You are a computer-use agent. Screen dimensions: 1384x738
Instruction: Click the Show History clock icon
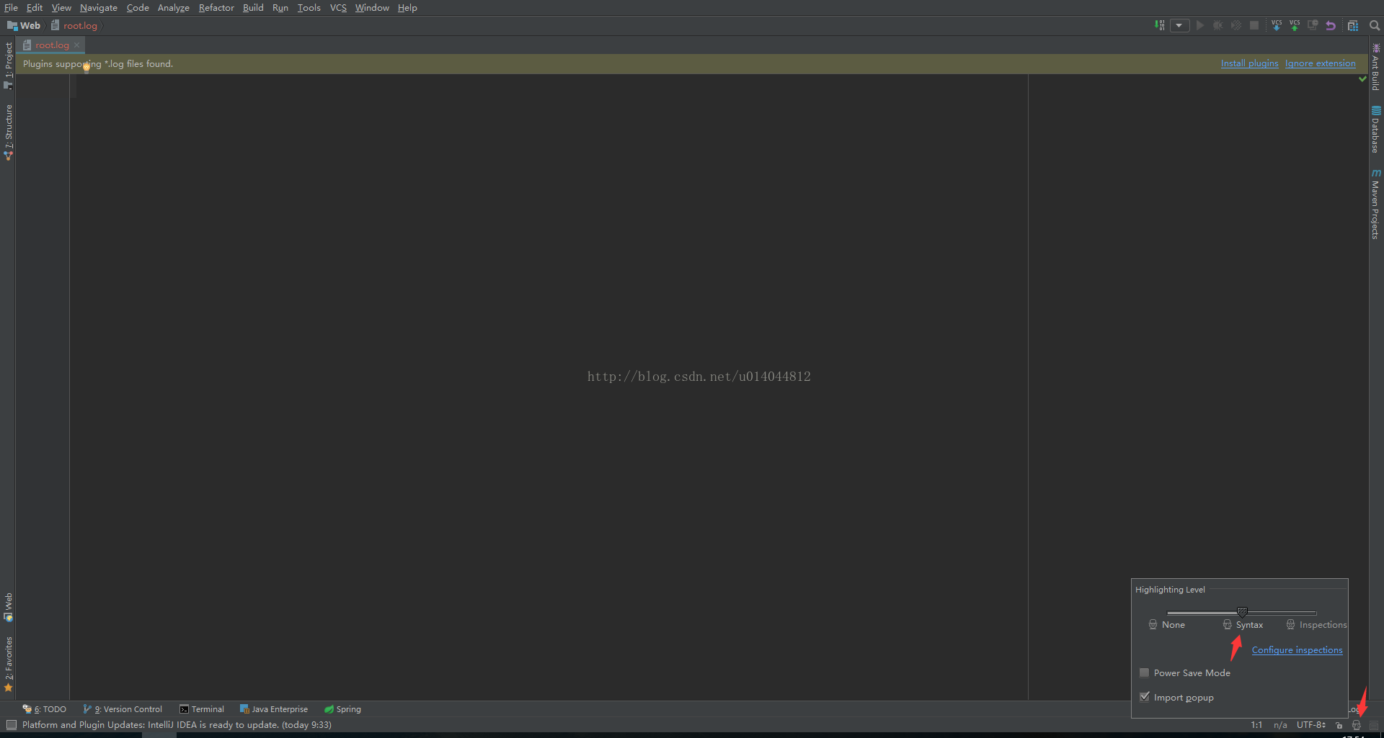[1313, 25]
